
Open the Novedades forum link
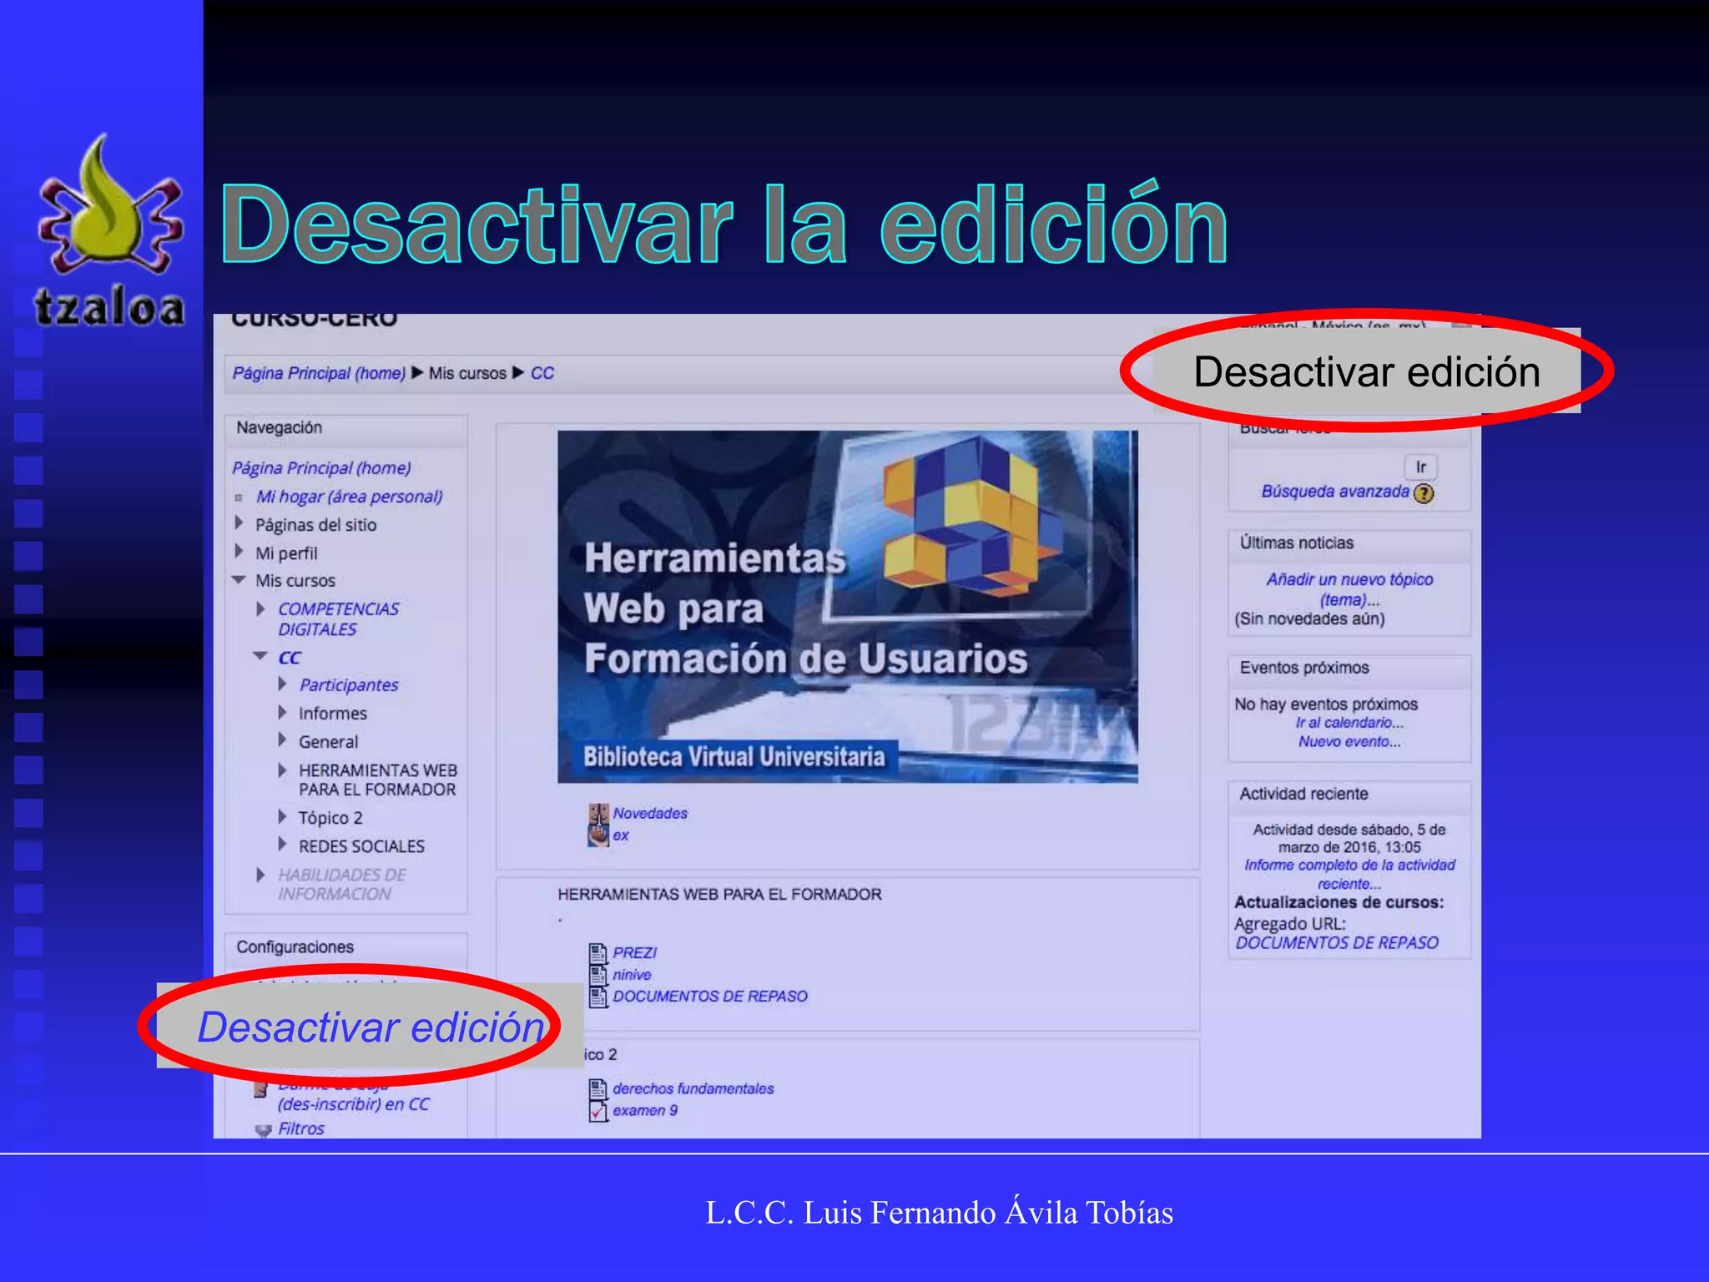[650, 813]
